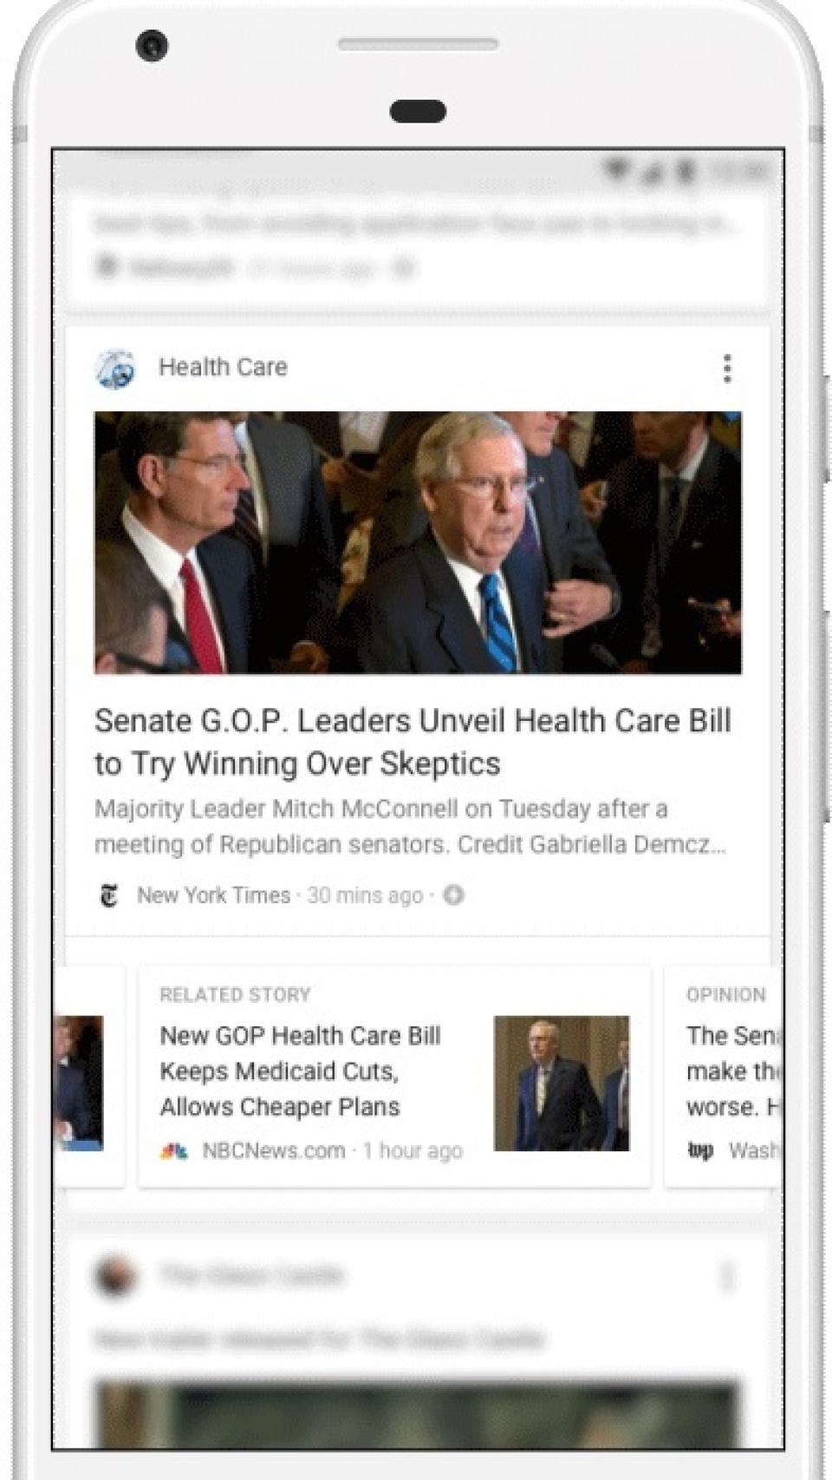Open the Health Care card overflow menu
This screenshot has width=832, height=1480.
(727, 368)
